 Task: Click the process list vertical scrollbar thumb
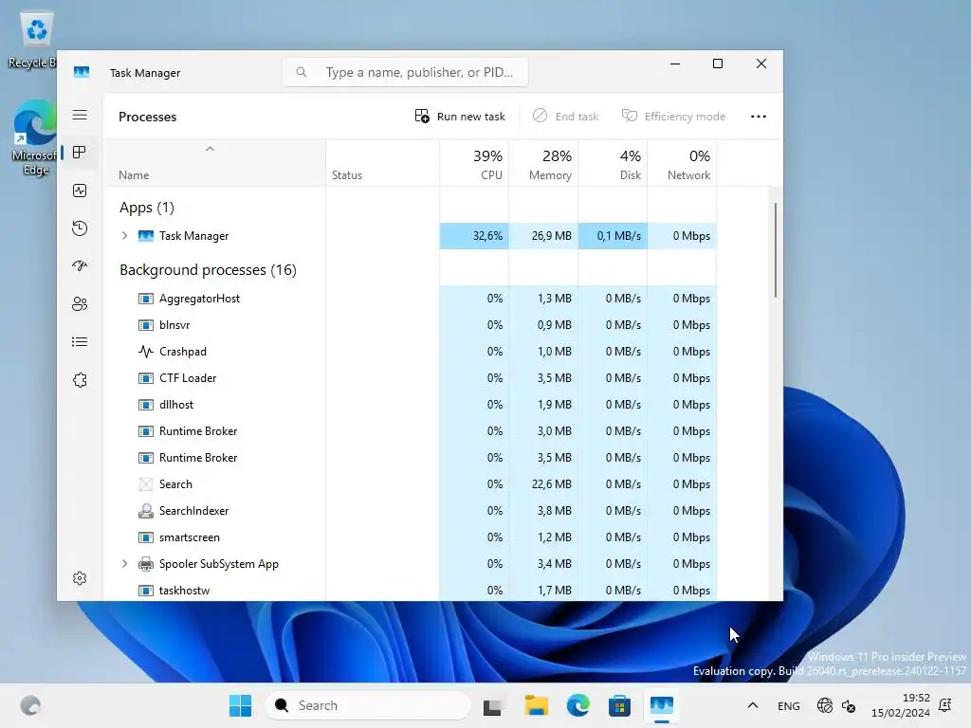[x=776, y=250]
